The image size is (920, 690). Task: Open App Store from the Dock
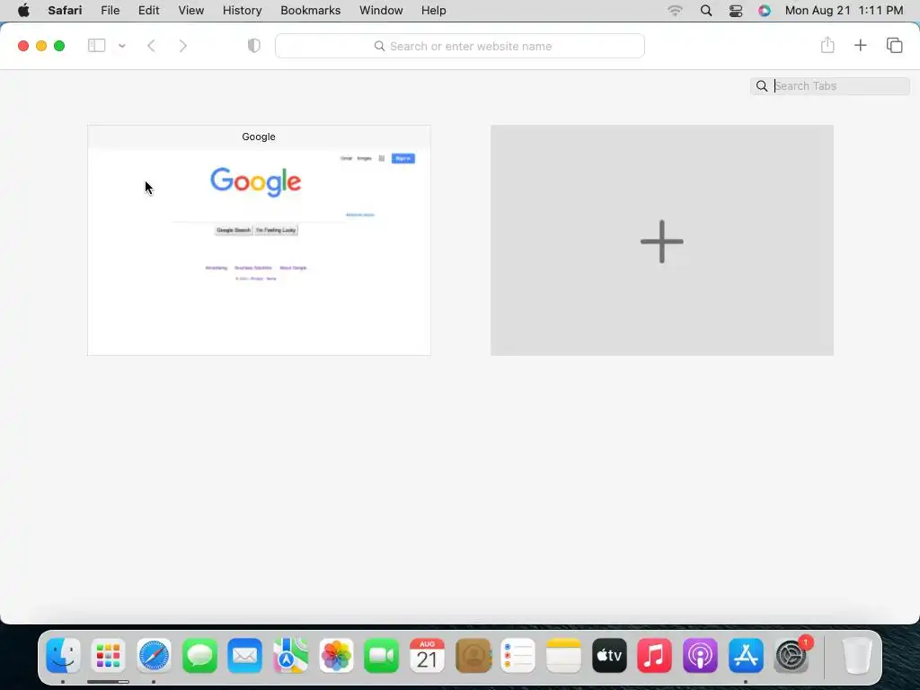coord(746,655)
